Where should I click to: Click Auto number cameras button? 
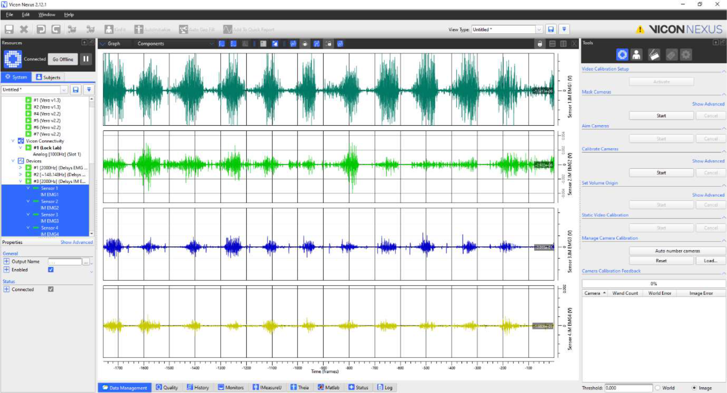coord(677,251)
